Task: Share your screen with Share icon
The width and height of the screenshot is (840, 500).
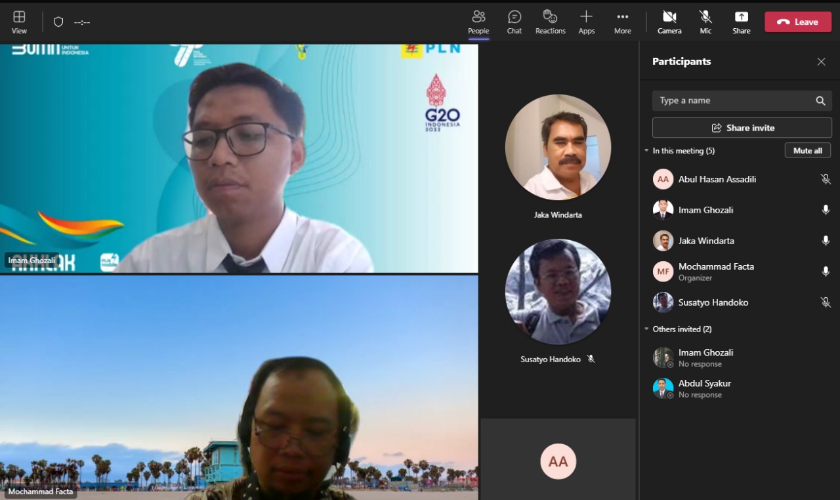Action: (x=741, y=22)
